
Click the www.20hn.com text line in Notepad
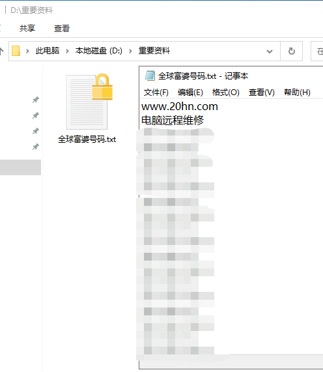coord(180,107)
